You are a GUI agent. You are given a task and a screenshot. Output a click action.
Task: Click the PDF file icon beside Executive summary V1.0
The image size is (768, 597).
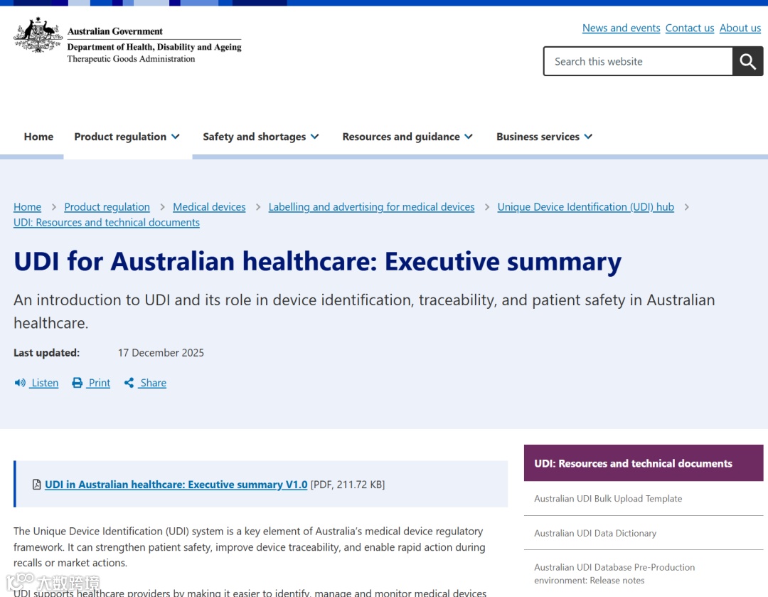coord(37,485)
